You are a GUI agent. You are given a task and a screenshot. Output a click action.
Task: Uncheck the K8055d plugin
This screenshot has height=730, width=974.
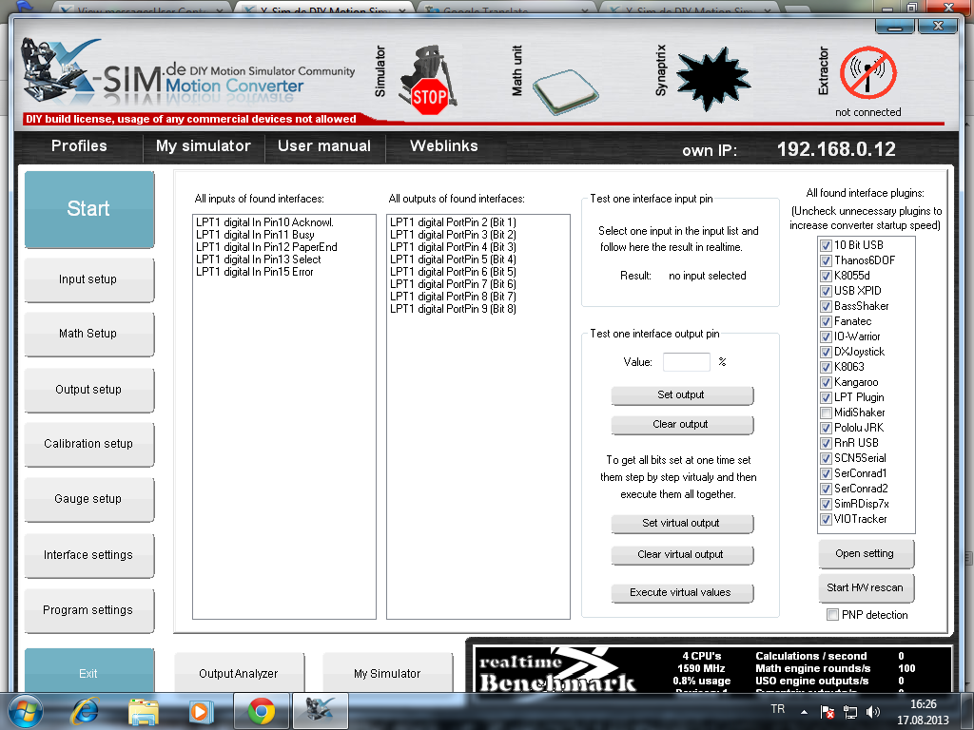[826, 276]
